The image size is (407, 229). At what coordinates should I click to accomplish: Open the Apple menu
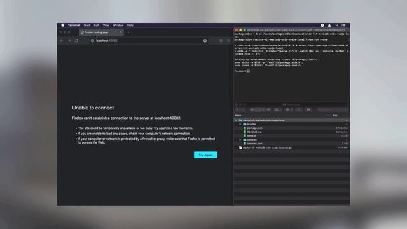click(62, 25)
